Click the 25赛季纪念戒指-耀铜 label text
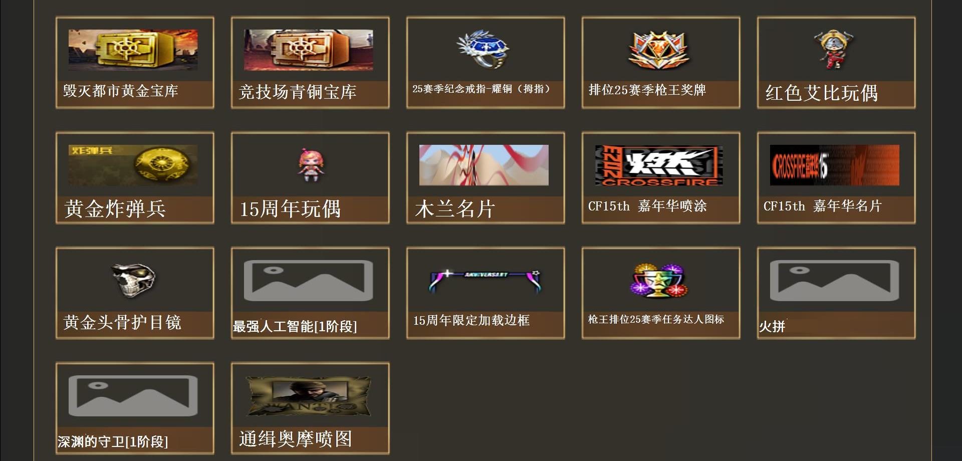962x461 pixels. point(481,89)
